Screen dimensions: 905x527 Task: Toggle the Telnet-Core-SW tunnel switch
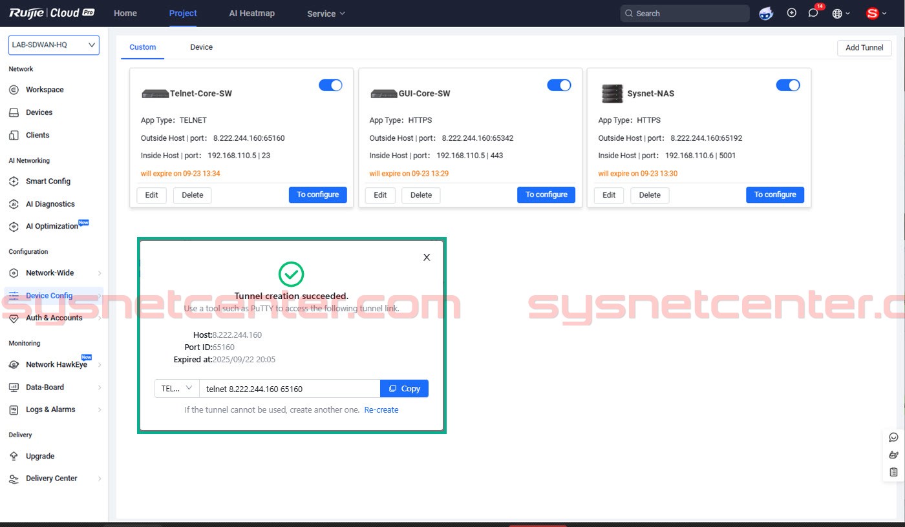330,85
